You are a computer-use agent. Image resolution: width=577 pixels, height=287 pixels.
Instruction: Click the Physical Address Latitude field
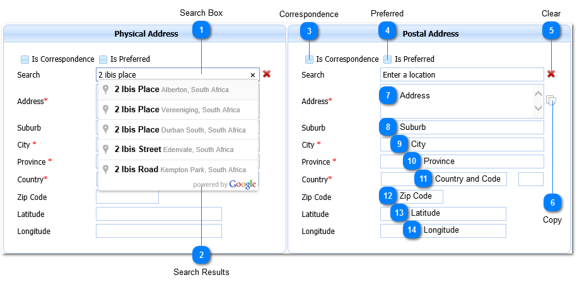(x=159, y=214)
